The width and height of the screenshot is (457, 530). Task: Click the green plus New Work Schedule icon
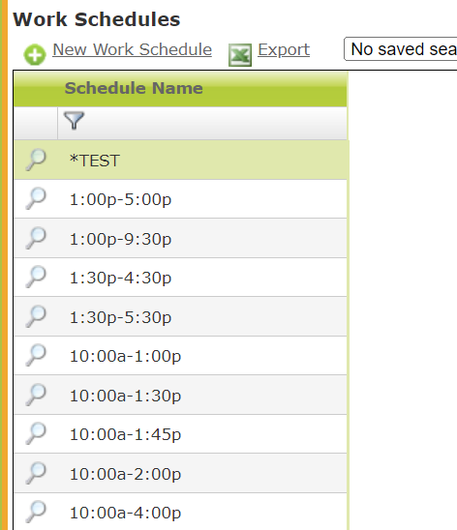pyautogui.click(x=35, y=54)
